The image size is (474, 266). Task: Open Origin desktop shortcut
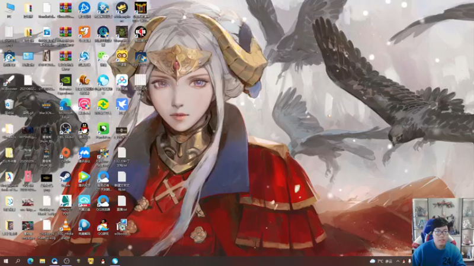pyautogui.click(x=66, y=153)
